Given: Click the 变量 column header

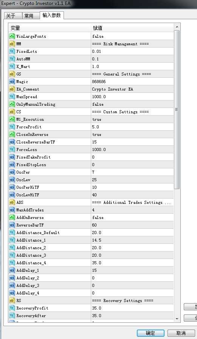Looking at the screenshot, I should point(50,28).
